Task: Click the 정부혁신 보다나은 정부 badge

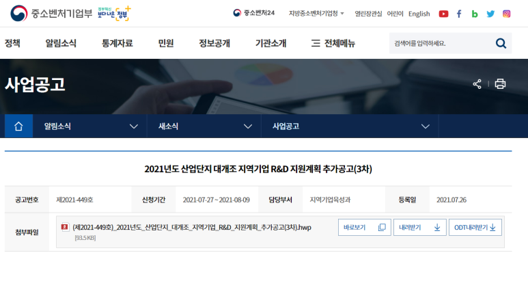Action: (114, 14)
